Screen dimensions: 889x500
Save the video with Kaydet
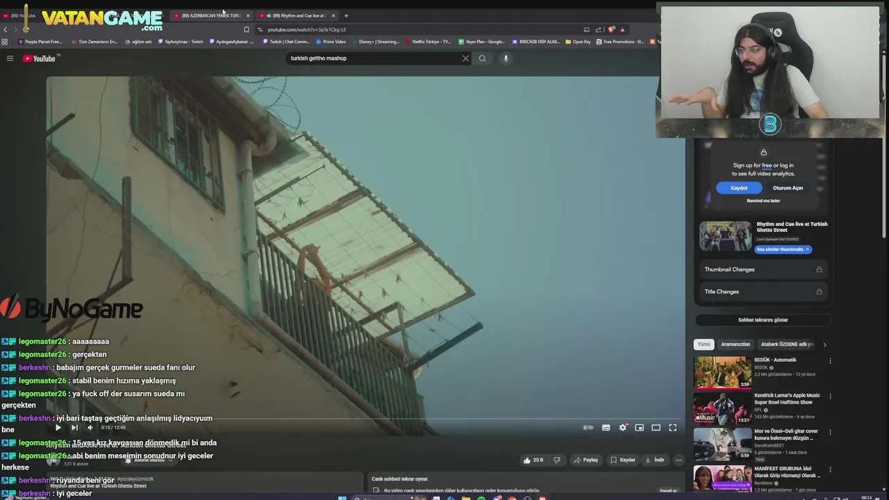623,460
